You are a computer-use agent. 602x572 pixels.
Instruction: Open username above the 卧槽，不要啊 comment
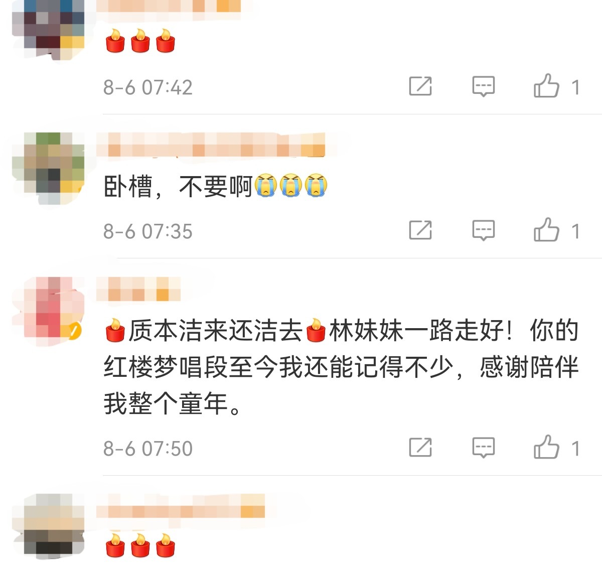coord(211,145)
